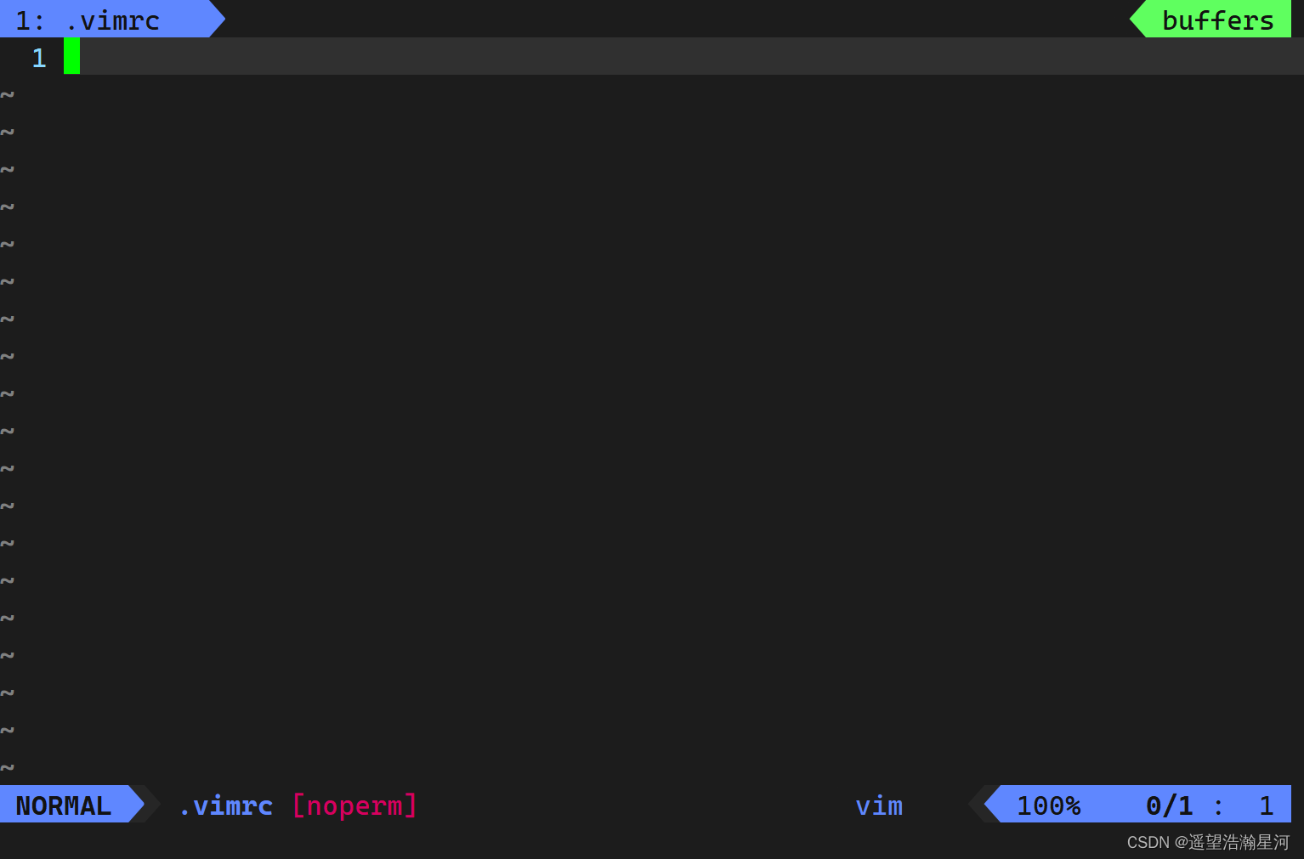Click the 'vim' filetype indicator
This screenshot has width=1304, height=859.
pos(879,805)
